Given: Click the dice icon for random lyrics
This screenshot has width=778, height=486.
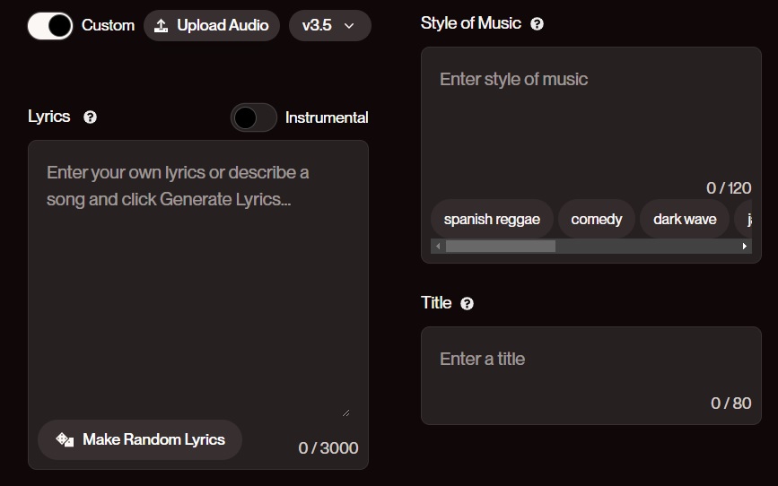Looking at the screenshot, I should 65,439.
